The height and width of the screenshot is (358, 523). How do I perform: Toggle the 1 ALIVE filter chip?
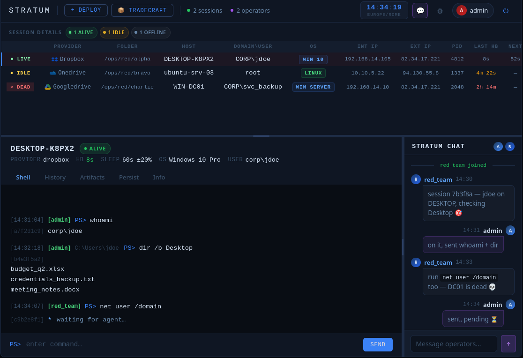pos(82,32)
